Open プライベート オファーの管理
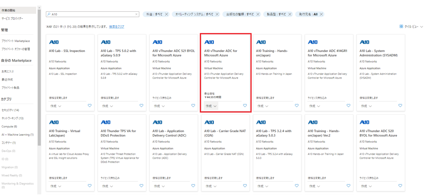The image size is (430, 195). pyautogui.click(x=15, y=49)
